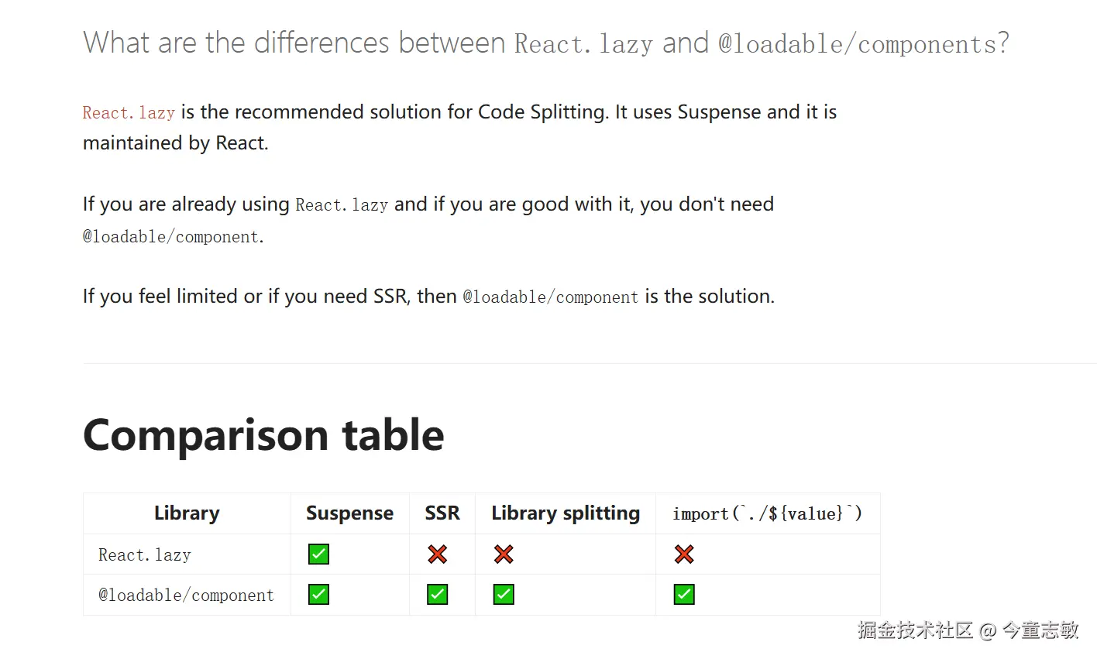
Task: Click @loadable/component's green Suspense checkmark
Action: coord(318,595)
